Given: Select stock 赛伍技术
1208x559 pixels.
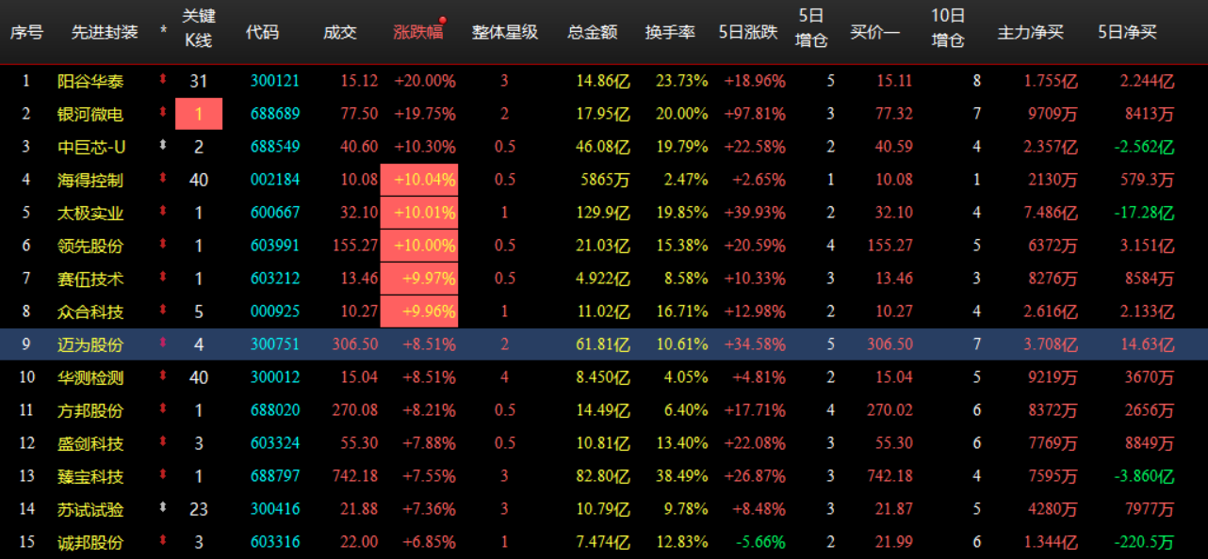Looking at the screenshot, I should coord(90,279).
